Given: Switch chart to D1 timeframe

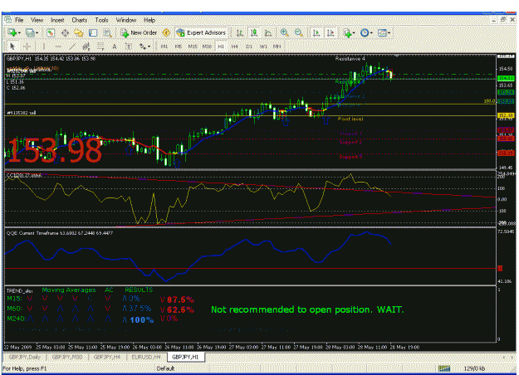Looking at the screenshot, I should 249,46.
